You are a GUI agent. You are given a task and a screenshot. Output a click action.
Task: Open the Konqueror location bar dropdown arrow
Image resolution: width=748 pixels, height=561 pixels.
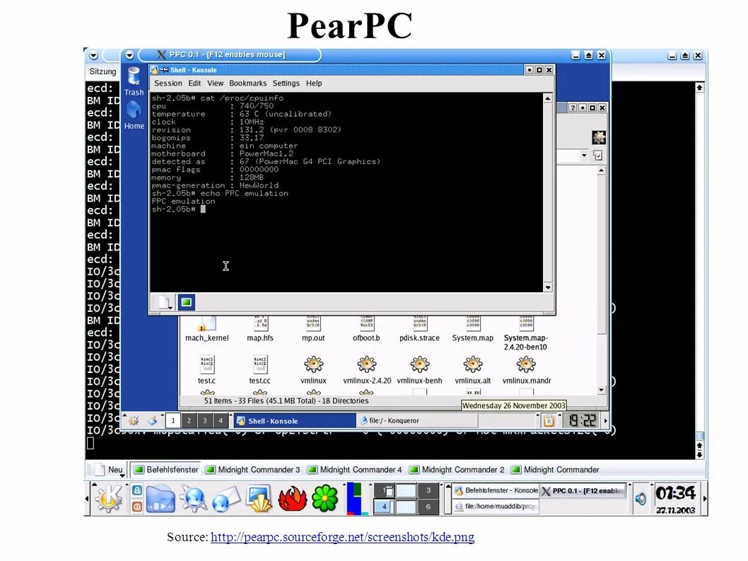coord(584,156)
